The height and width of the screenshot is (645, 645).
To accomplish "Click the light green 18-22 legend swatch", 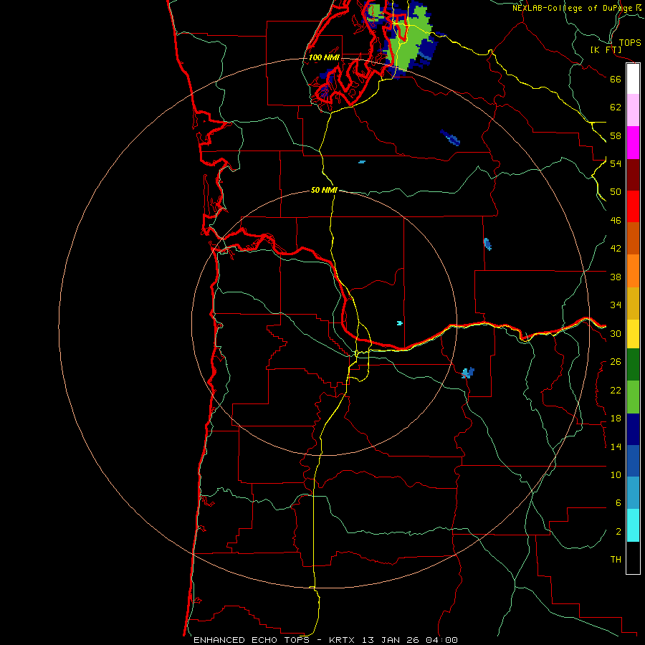I will [633, 397].
